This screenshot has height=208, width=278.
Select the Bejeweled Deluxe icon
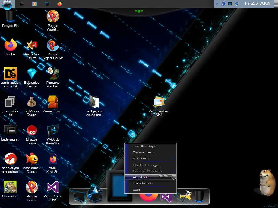point(31,77)
